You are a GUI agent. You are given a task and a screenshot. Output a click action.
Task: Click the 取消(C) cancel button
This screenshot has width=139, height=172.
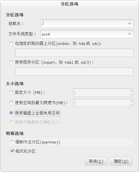96,161
